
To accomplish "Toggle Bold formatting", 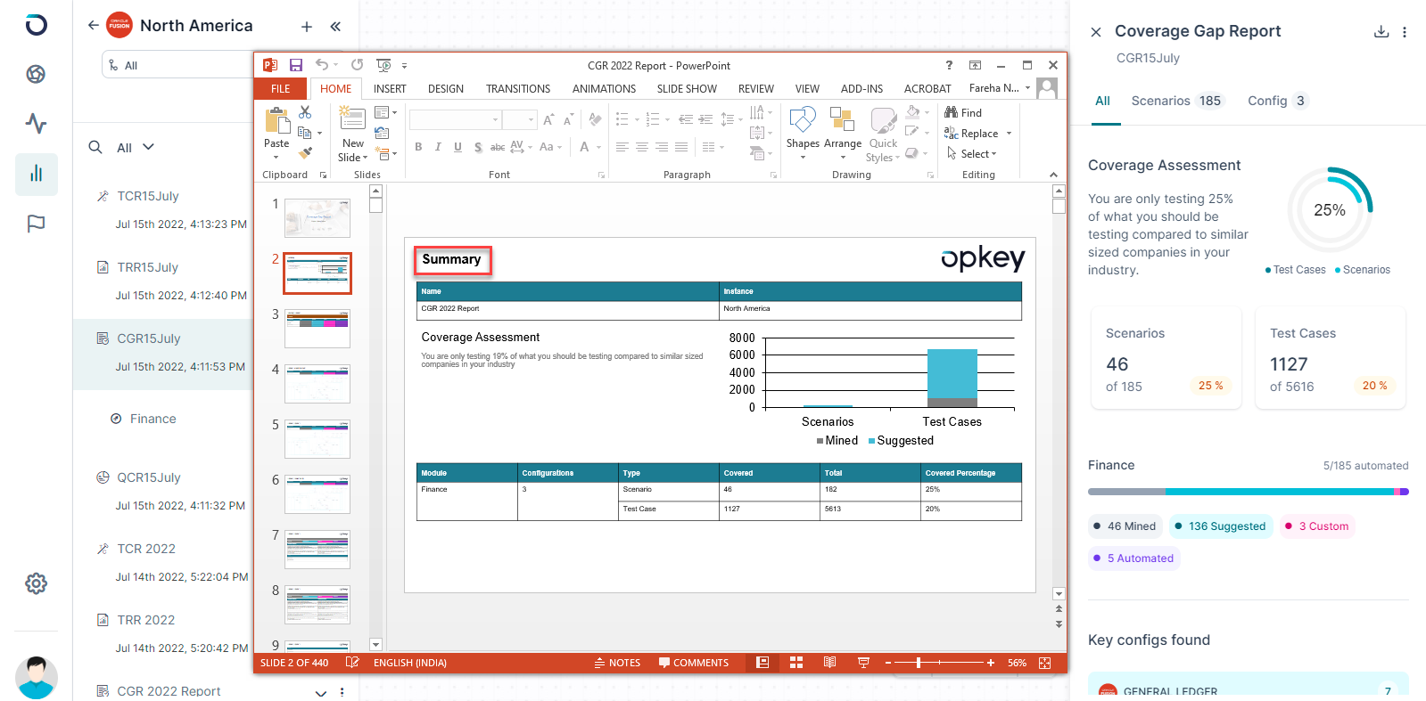I will tap(418, 147).
